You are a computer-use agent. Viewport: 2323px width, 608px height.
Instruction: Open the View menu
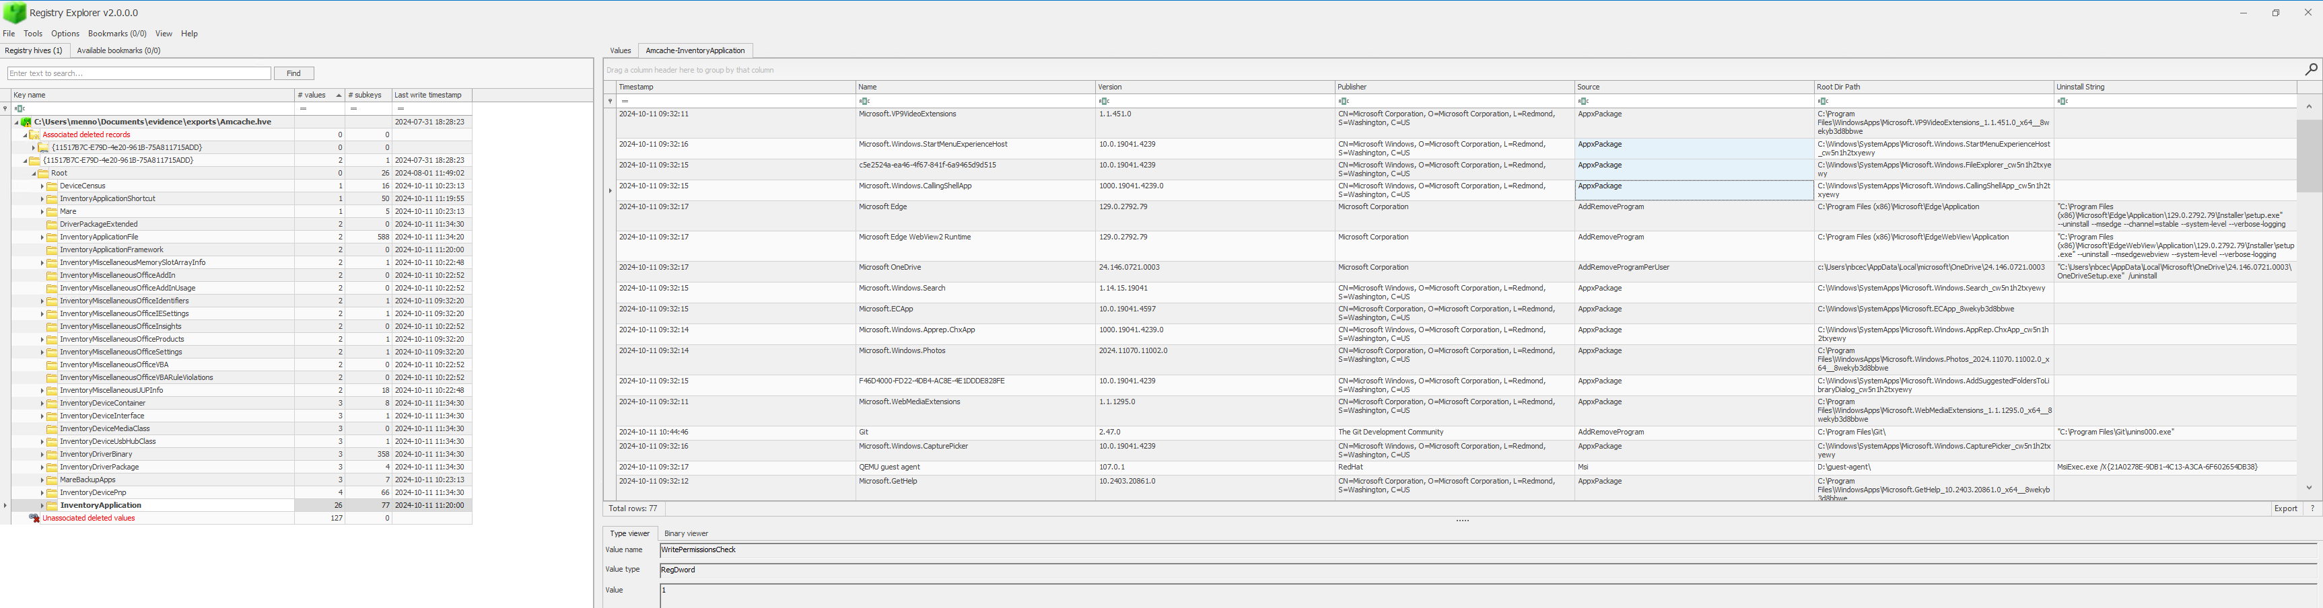click(x=163, y=34)
